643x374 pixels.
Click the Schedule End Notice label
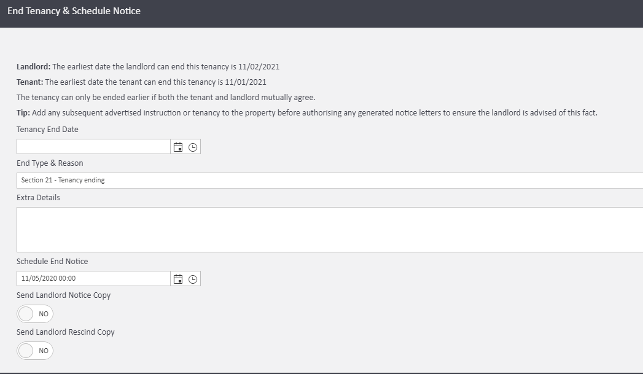[52, 262]
